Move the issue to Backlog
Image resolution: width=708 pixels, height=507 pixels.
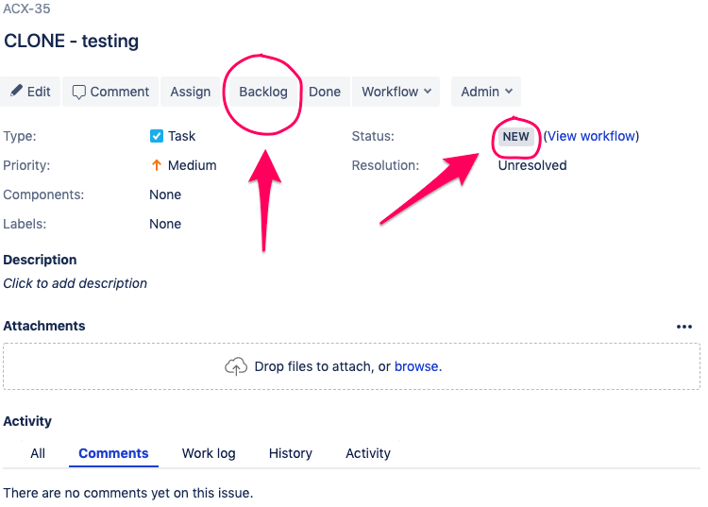(263, 92)
